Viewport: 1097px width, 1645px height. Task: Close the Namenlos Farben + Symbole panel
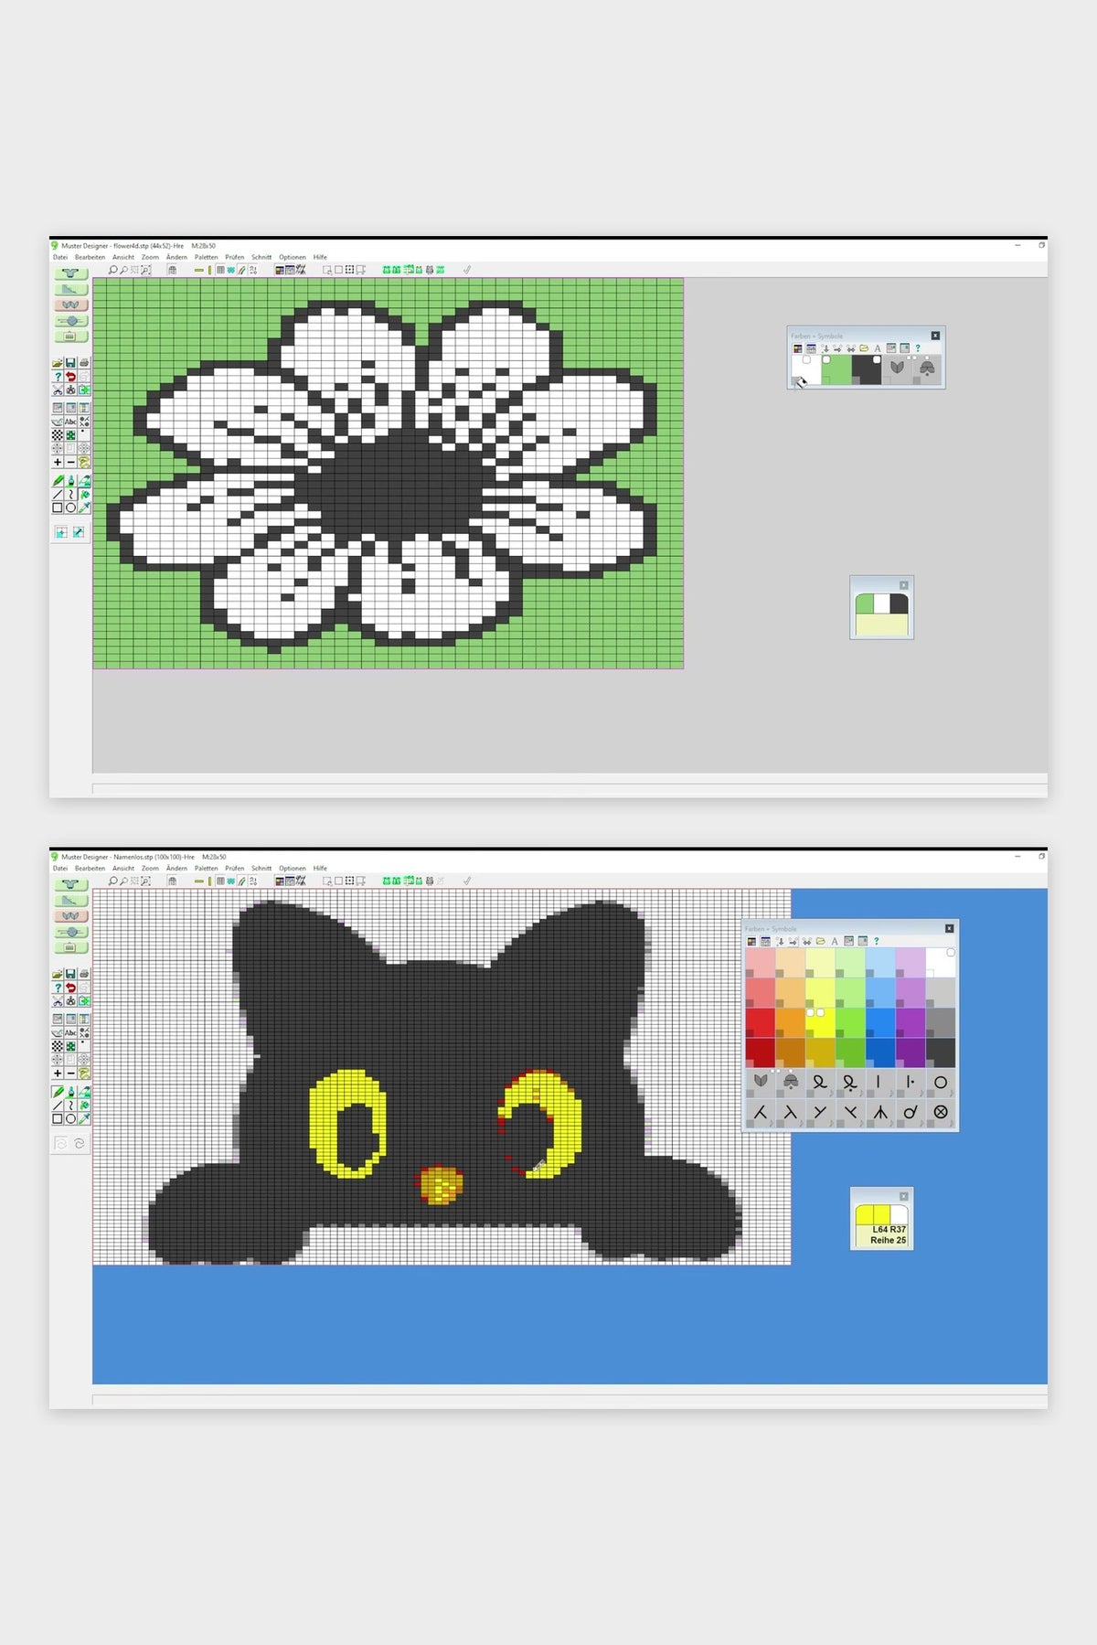pyautogui.click(x=949, y=928)
